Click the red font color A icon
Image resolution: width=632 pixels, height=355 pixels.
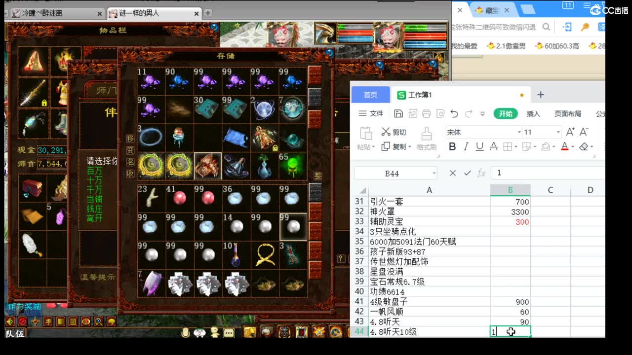point(564,146)
